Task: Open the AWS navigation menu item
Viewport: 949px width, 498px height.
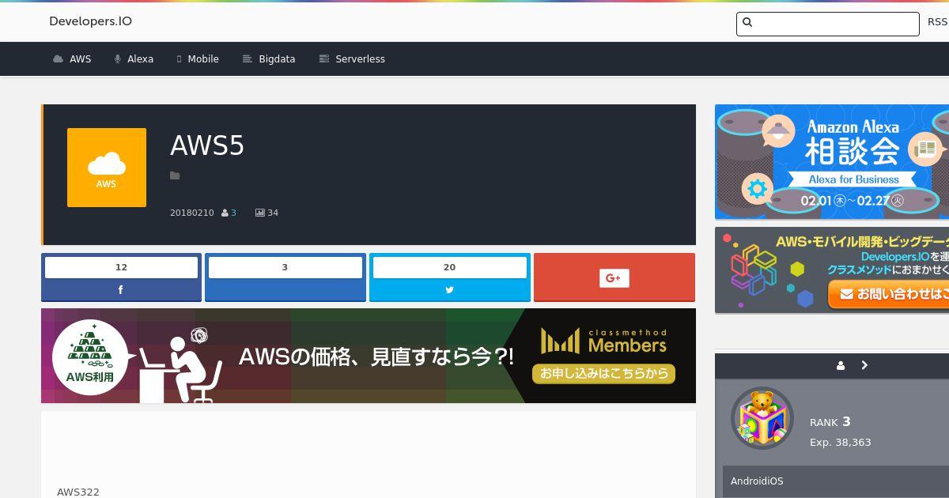Action: [x=72, y=59]
